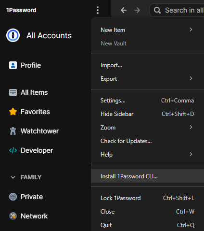
Task: Open Watchtower using its tower icon
Action: click(13, 131)
